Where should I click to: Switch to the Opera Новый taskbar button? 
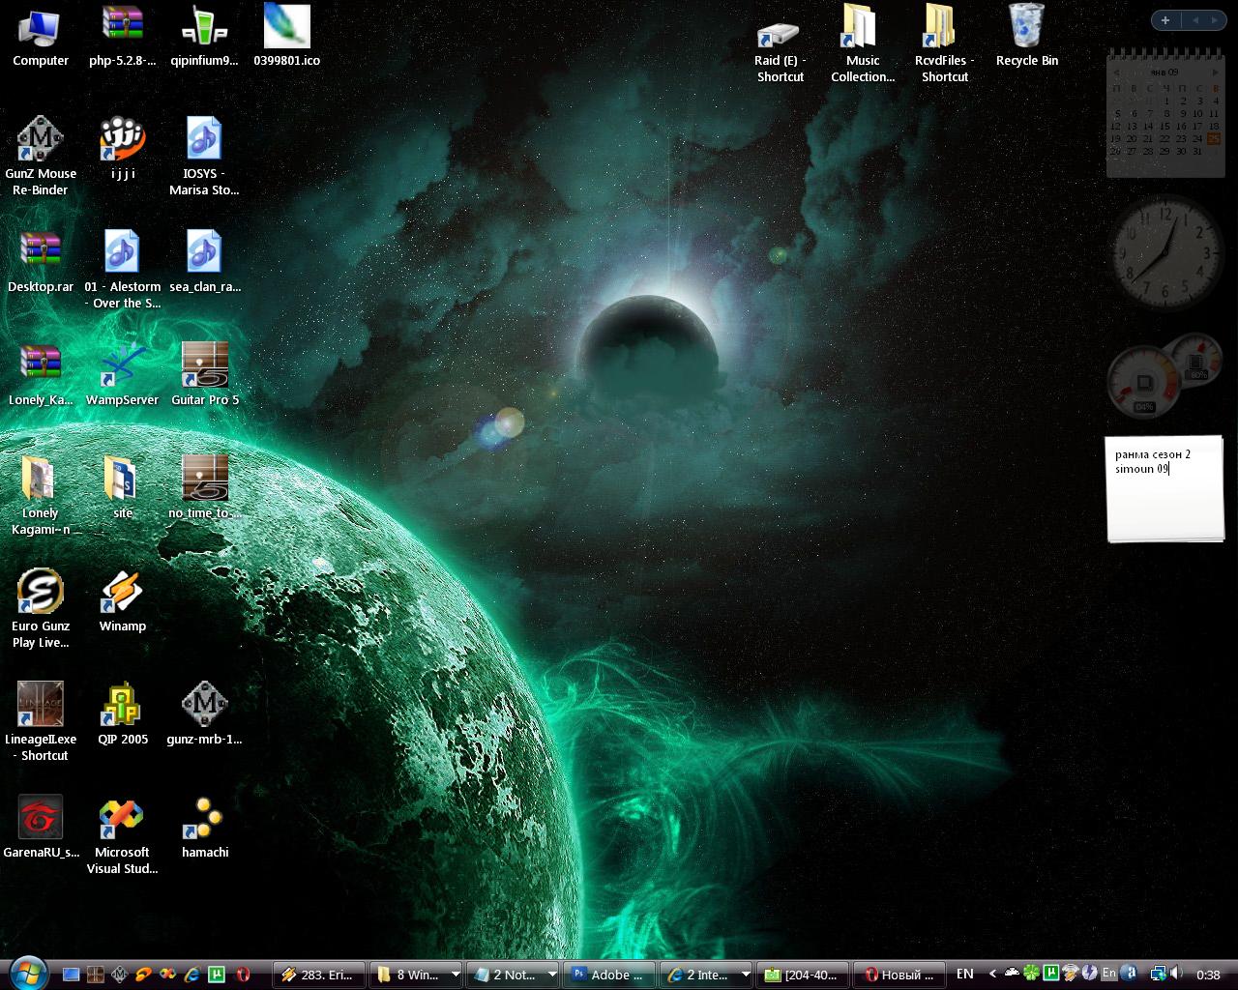point(899,975)
